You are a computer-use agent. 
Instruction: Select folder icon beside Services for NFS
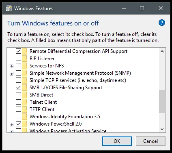(24, 66)
